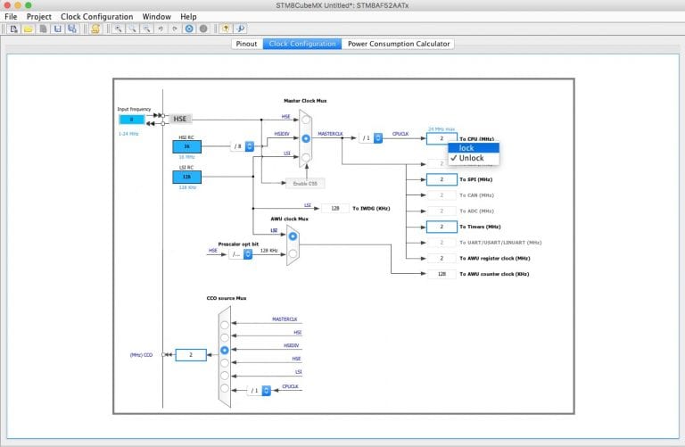Open the Clock Configuration menu

tap(96, 17)
